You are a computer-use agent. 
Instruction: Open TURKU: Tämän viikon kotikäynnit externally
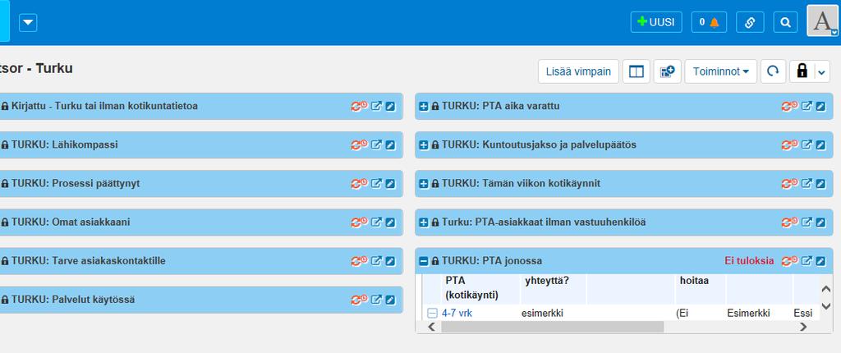[807, 183]
